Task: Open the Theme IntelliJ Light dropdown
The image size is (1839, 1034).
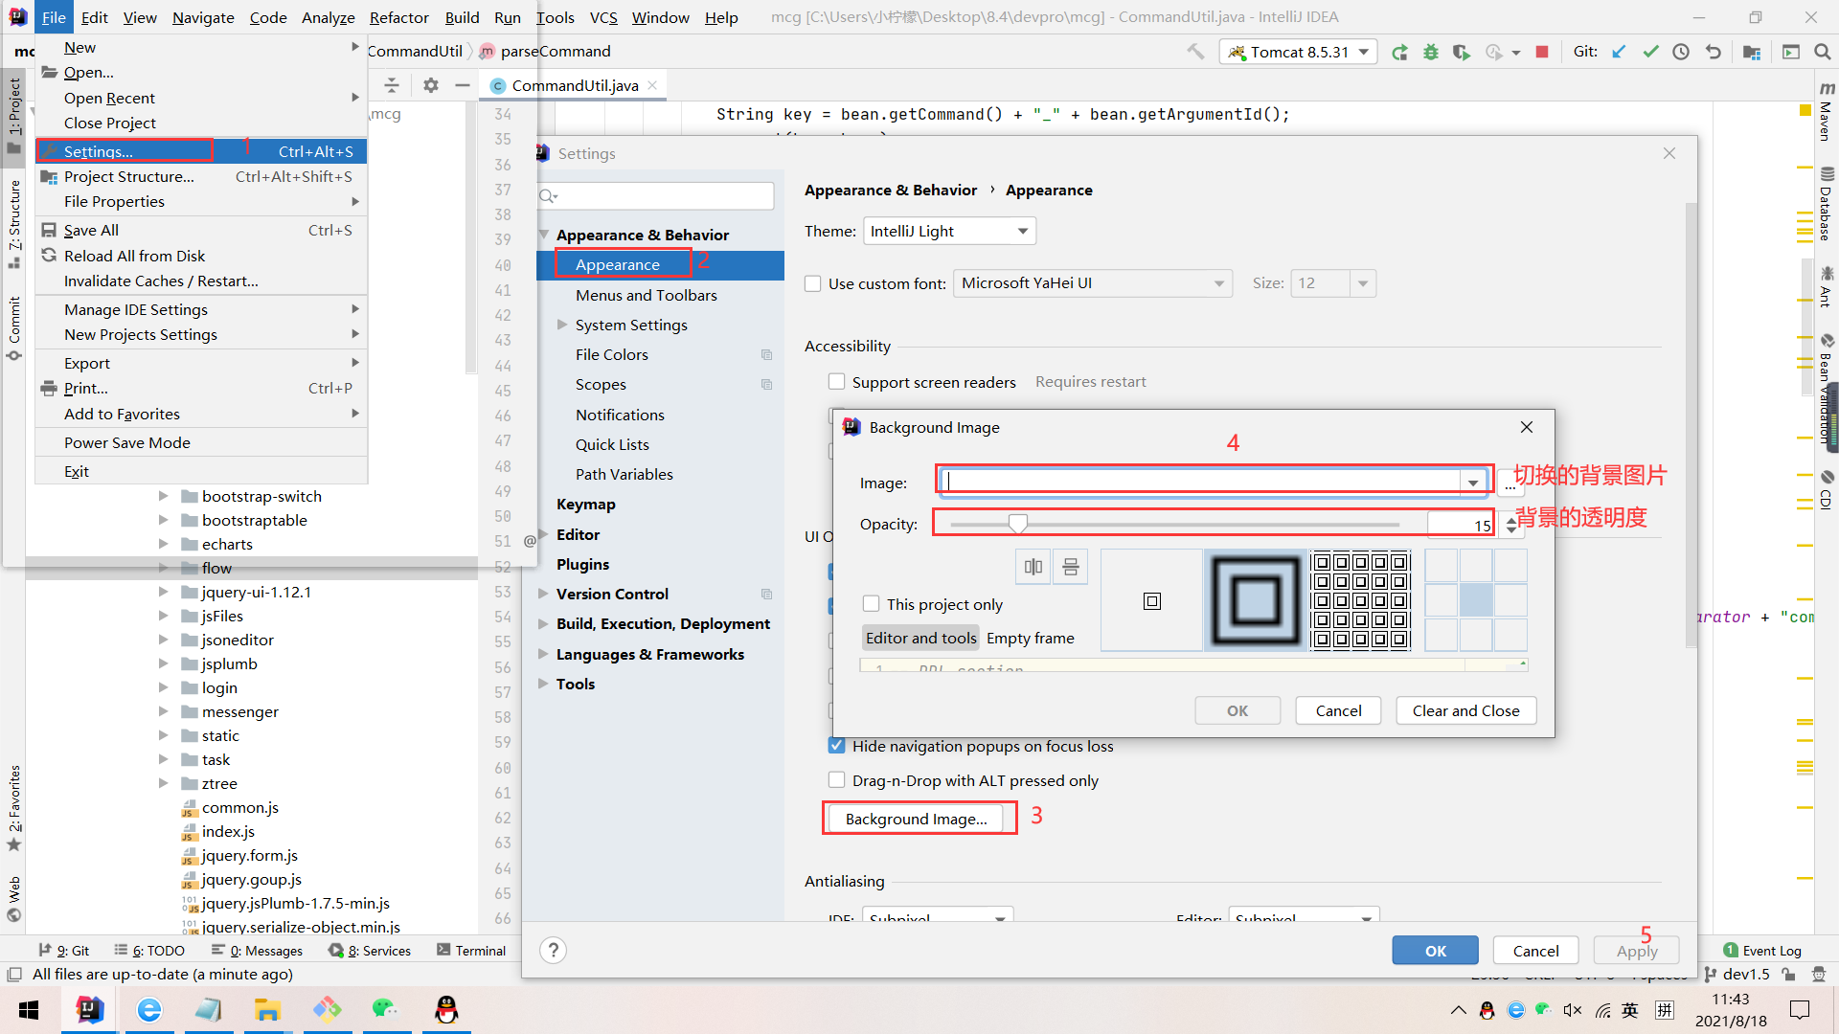Action: pos(949,231)
